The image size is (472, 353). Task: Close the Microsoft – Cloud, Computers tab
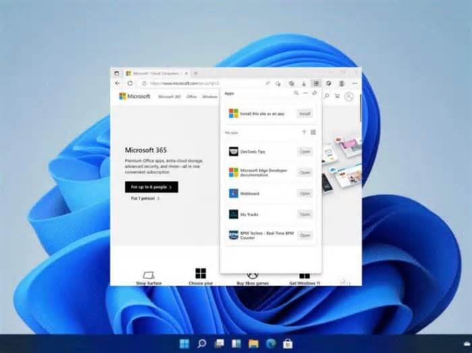point(186,73)
